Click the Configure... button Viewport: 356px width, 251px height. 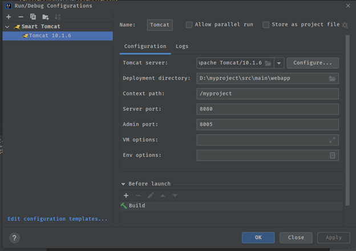click(x=313, y=63)
